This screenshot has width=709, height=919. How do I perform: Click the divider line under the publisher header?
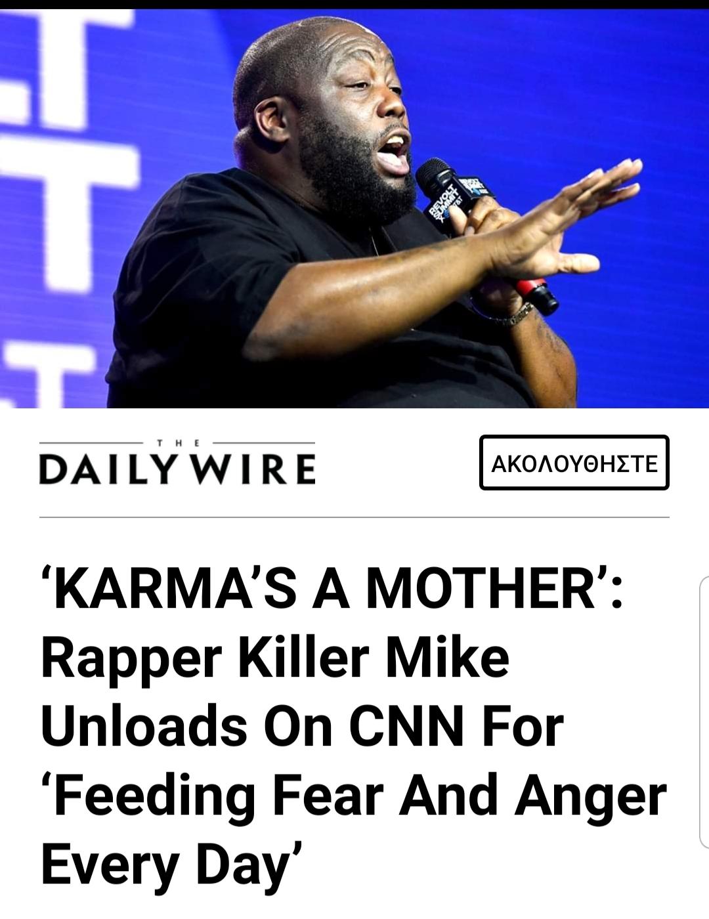(x=354, y=517)
